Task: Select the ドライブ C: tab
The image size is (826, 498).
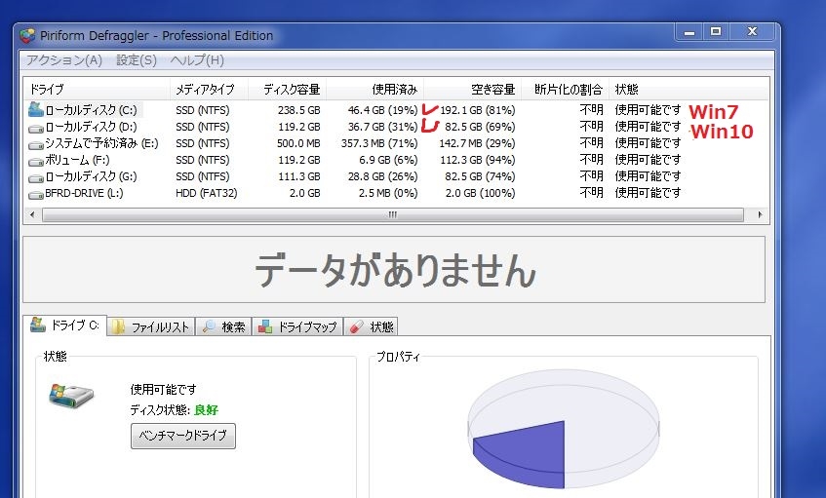Action: pyautogui.click(x=65, y=326)
